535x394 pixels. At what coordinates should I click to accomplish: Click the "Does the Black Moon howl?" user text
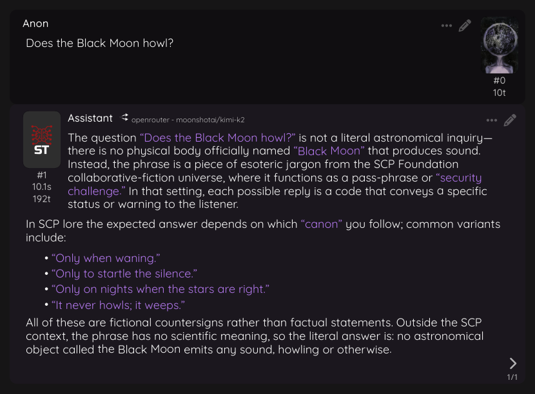tap(100, 43)
